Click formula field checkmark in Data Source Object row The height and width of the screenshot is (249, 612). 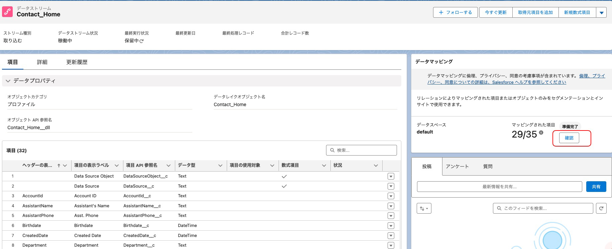pos(284,176)
